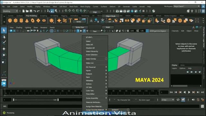
Task: Create a polygon plane from shelf
Action: [38, 21]
